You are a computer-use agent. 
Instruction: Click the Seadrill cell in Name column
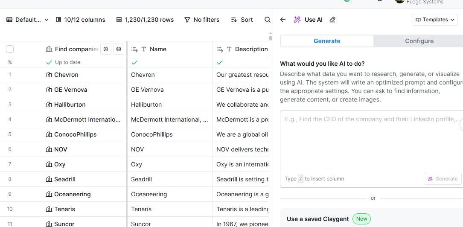pyautogui.click(x=170, y=179)
